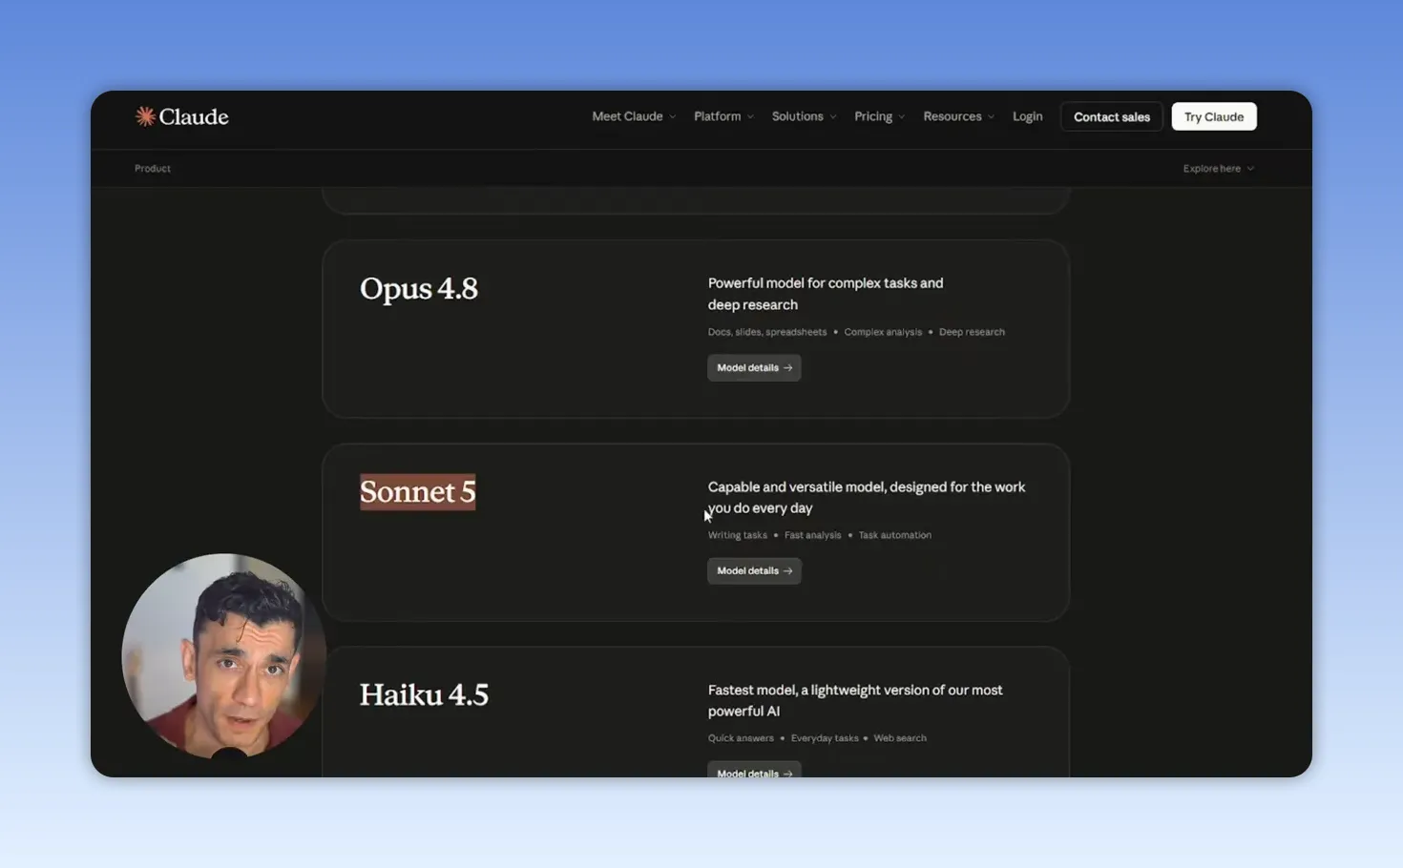The image size is (1403, 868).
Task: Click the Haiku 4.5 heading
Action: tap(424, 694)
